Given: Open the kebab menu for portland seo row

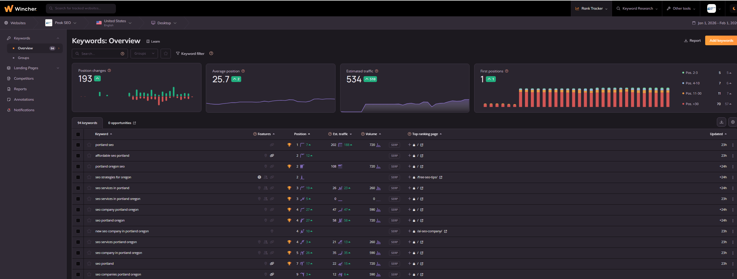Looking at the screenshot, I should coord(733,145).
